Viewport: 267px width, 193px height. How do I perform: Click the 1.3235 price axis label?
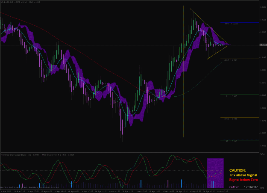point(263,7)
